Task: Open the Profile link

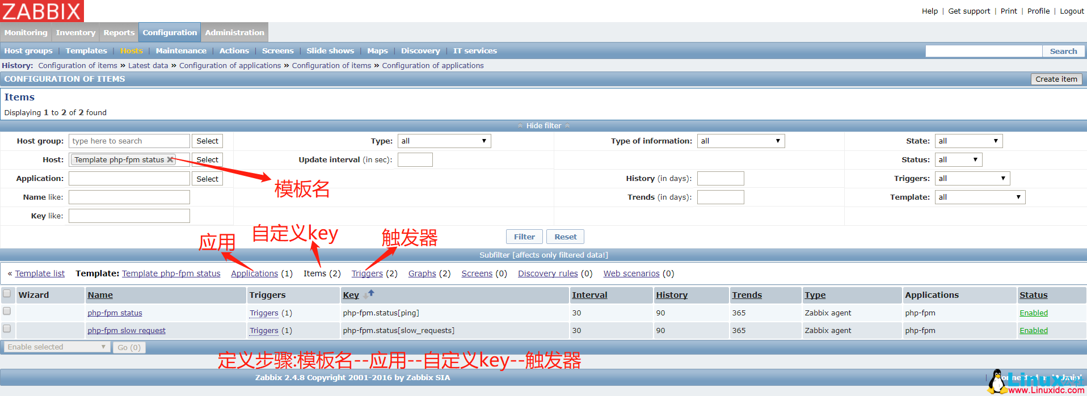Action: [x=1038, y=11]
